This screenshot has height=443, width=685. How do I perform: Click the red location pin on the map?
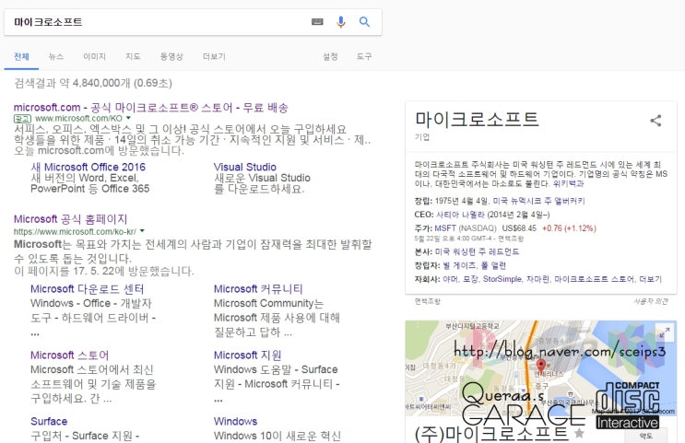coord(541,366)
